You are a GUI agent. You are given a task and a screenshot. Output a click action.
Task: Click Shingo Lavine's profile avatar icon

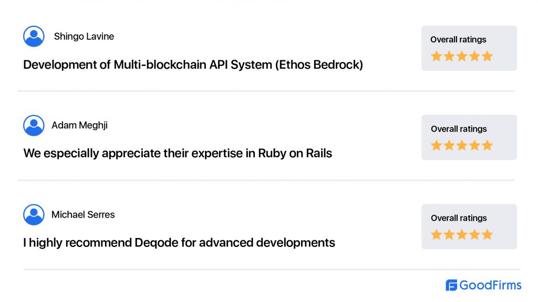pyautogui.click(x=34, y=36)
